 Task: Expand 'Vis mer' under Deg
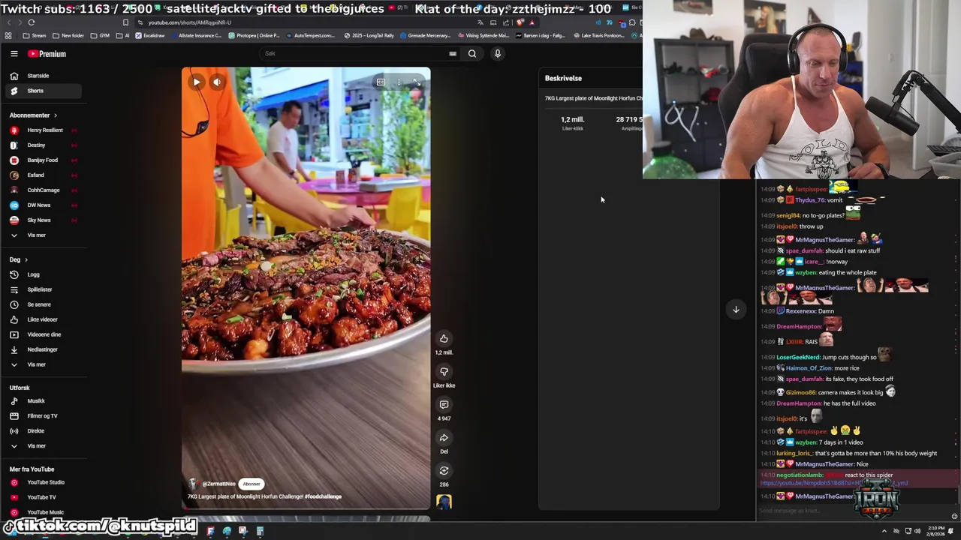pos(42,364)
